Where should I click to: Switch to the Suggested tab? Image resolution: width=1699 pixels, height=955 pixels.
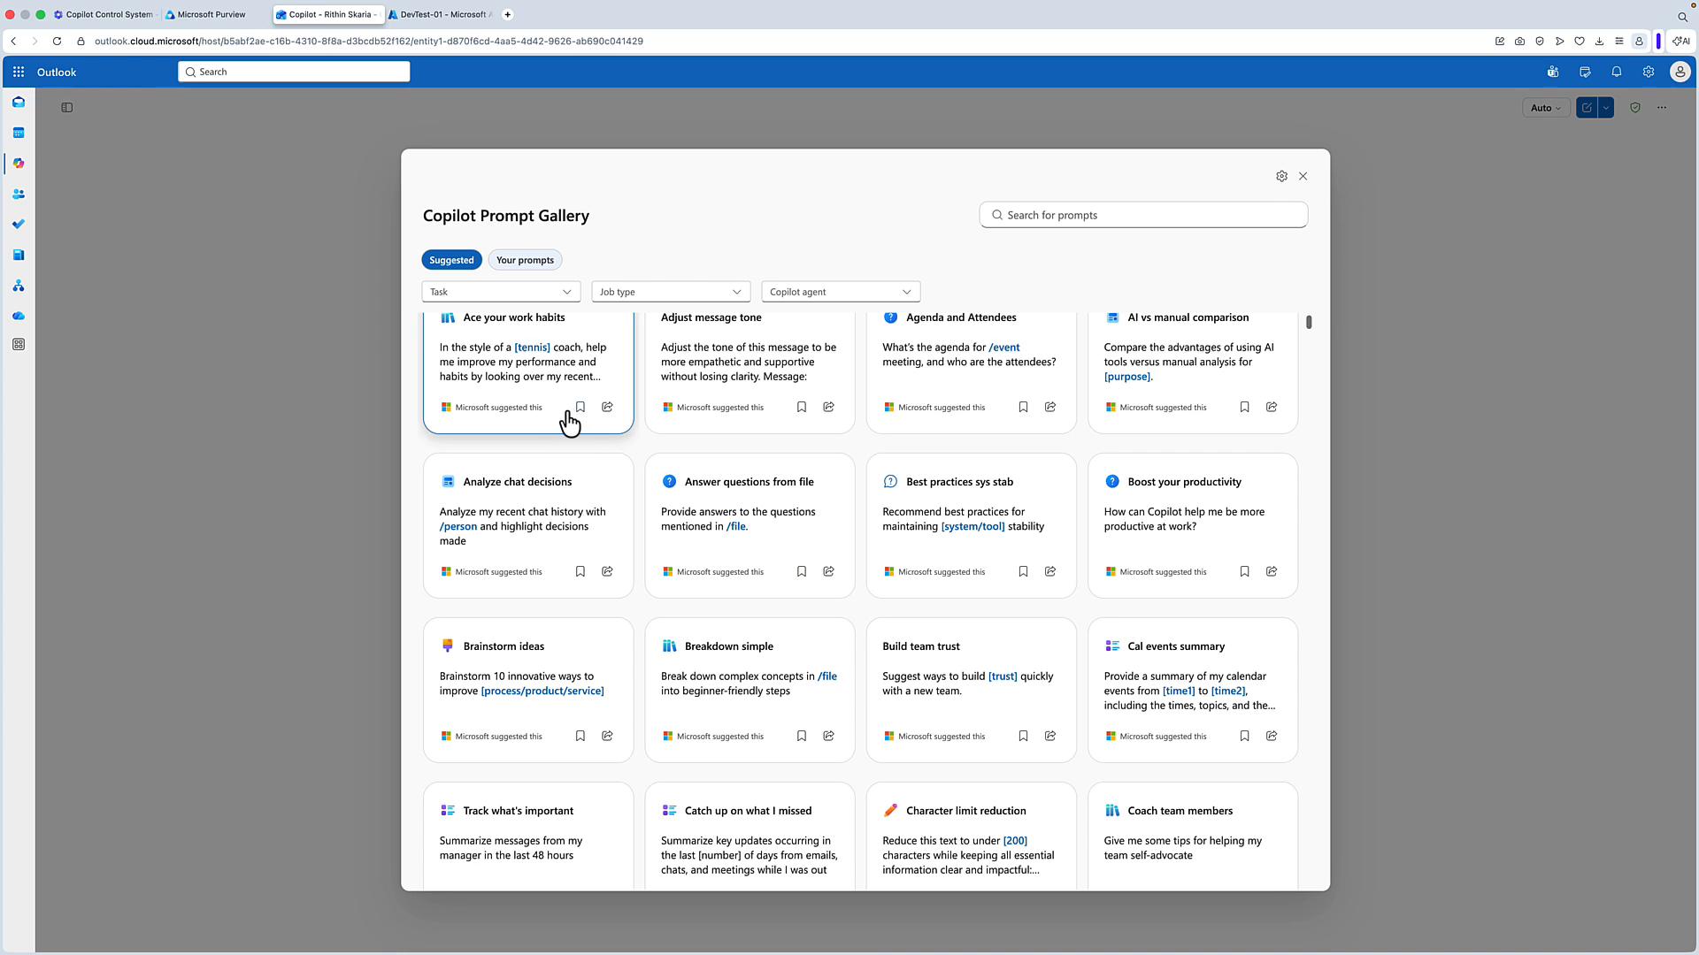pyautogui.click(x=451, y=260)
